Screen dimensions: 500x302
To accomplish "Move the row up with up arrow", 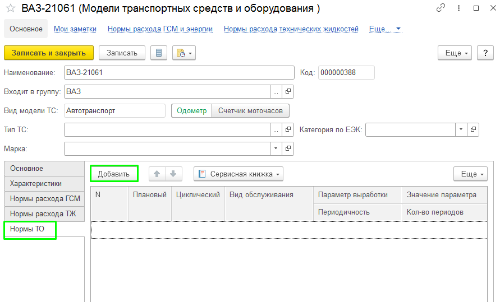I will 157,174.
